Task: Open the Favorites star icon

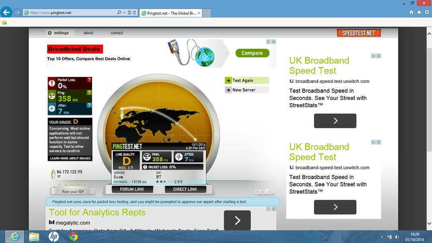Action: click(419, 13)
